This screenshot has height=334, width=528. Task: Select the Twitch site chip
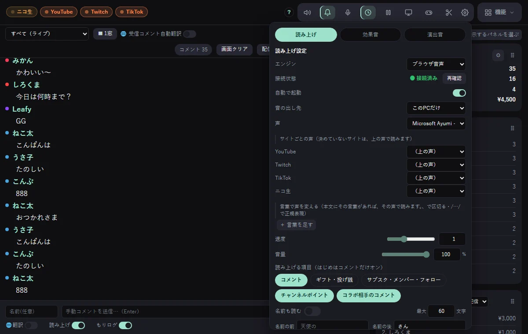pyautogui.click(x=96, y=12)
